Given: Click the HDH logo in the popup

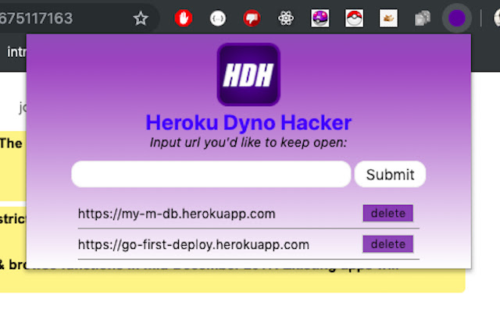Looking at the screenshot, I should click(248, 75).
